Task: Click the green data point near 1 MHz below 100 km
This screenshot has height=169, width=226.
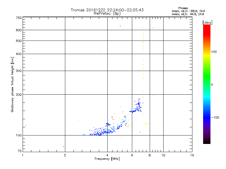Action: click(28, 144)
